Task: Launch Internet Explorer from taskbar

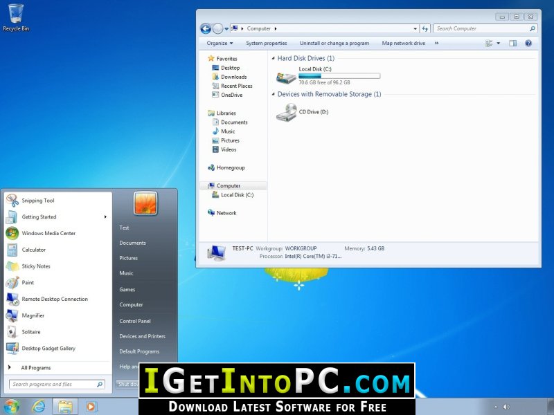Action: pyautogui.click(x=39, y=407)
